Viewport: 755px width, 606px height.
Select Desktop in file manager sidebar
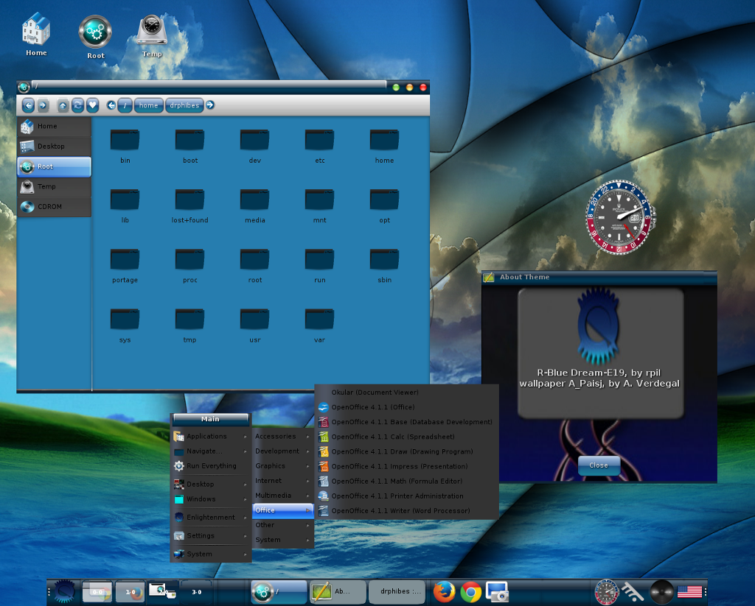coord(54,147)
